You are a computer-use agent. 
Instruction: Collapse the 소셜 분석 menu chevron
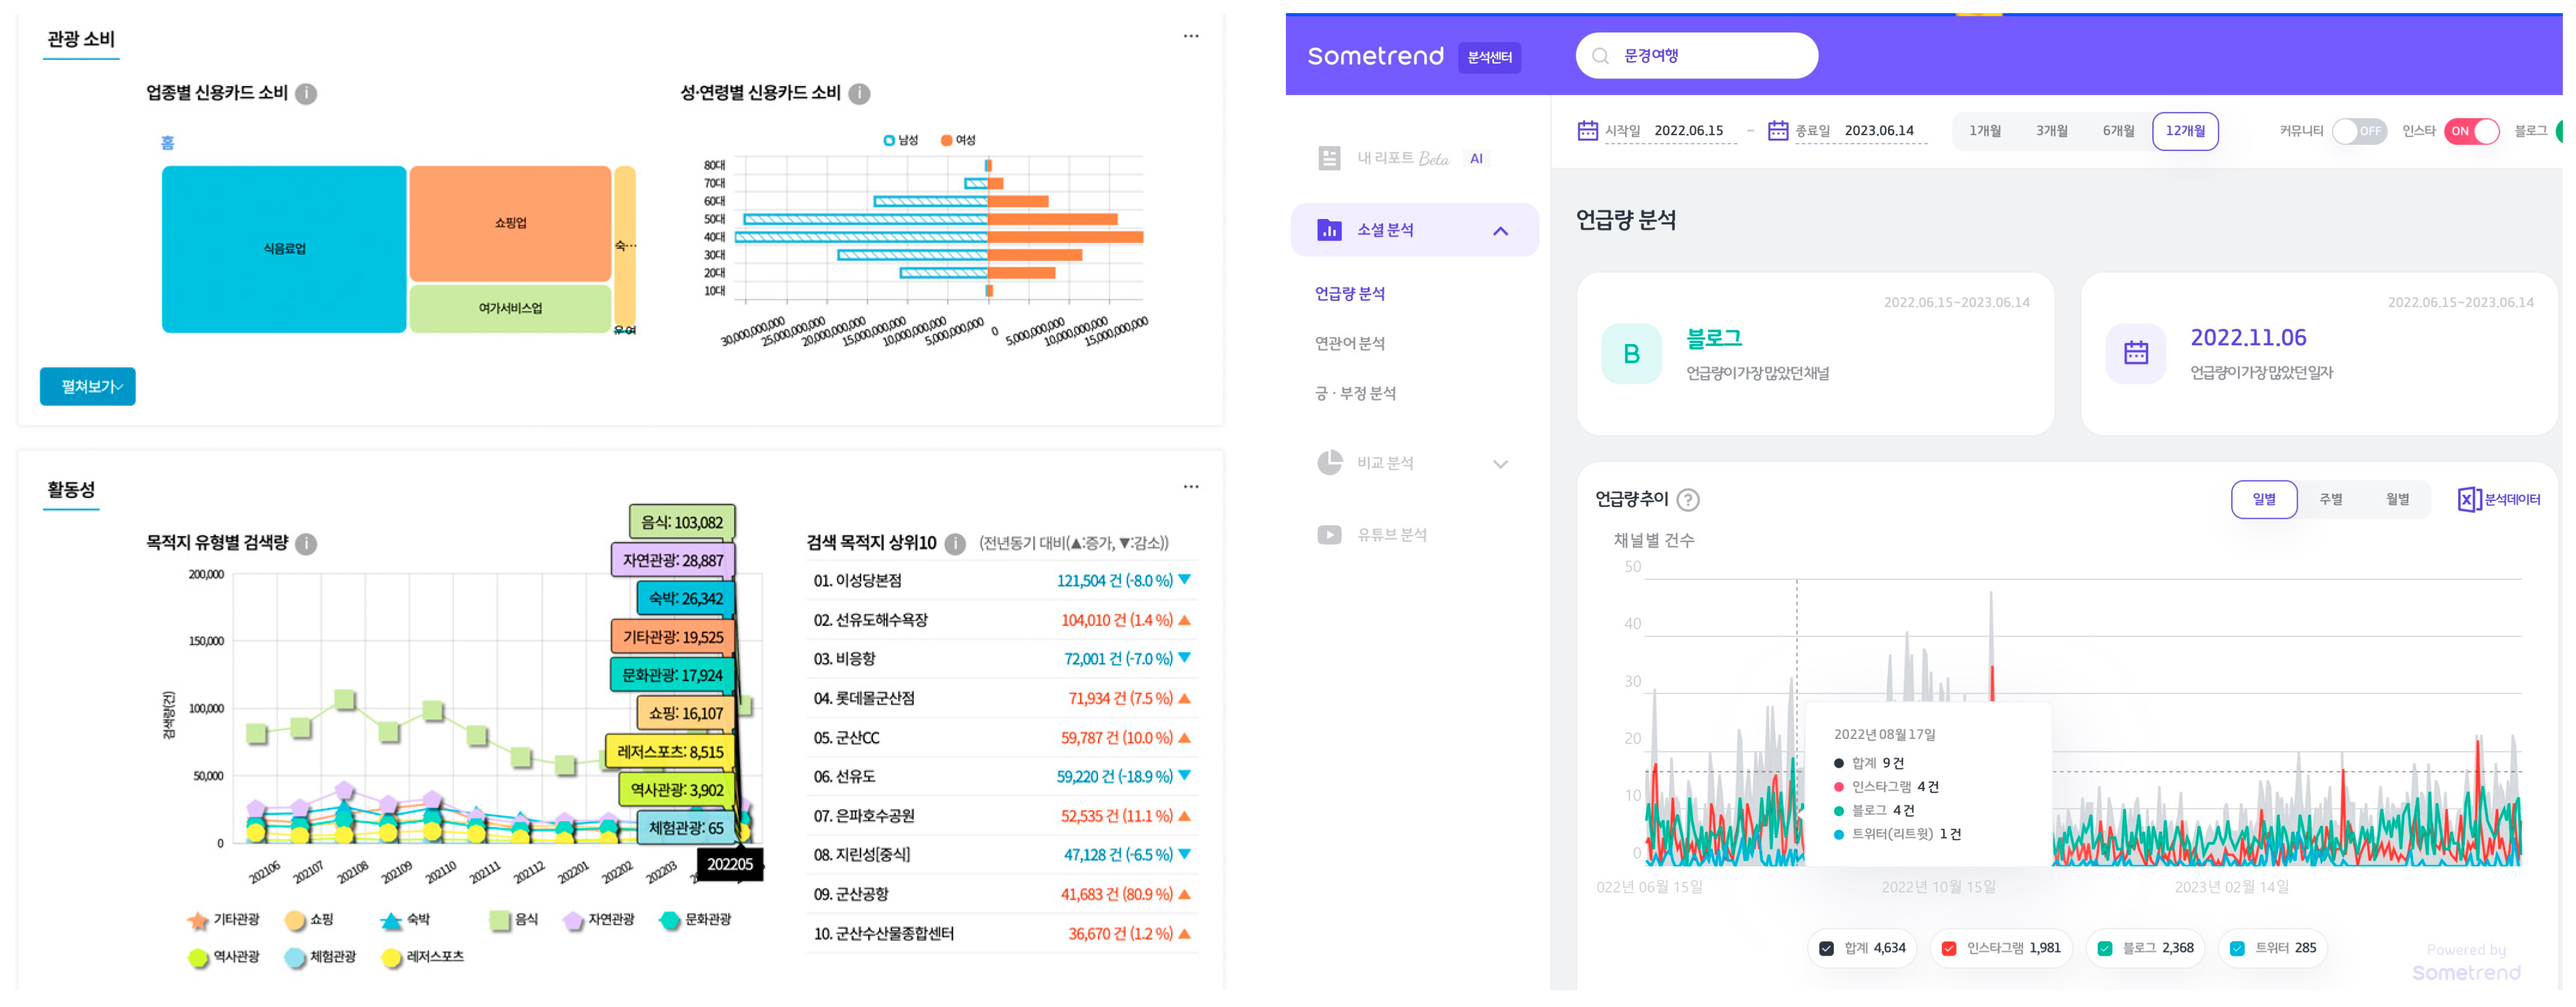(1500, 231)
